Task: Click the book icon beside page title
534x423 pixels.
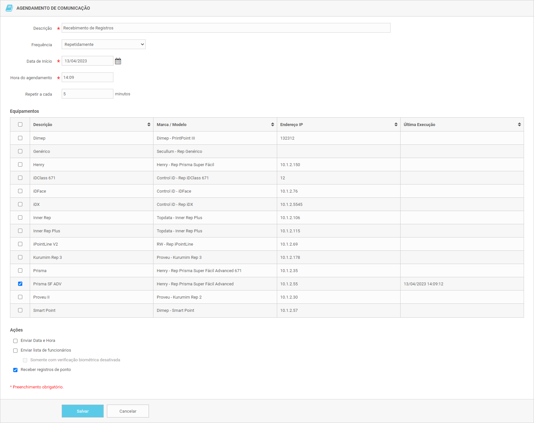Action: click(x=9, y=8)
